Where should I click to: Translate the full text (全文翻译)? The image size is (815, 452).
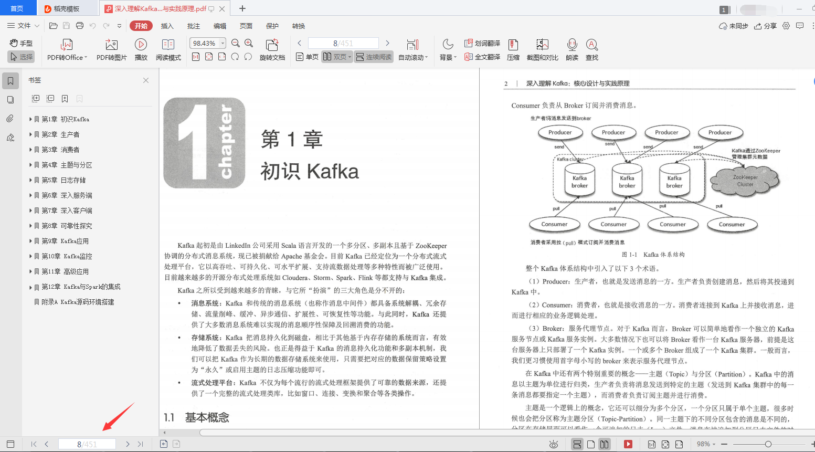[482, 57]
